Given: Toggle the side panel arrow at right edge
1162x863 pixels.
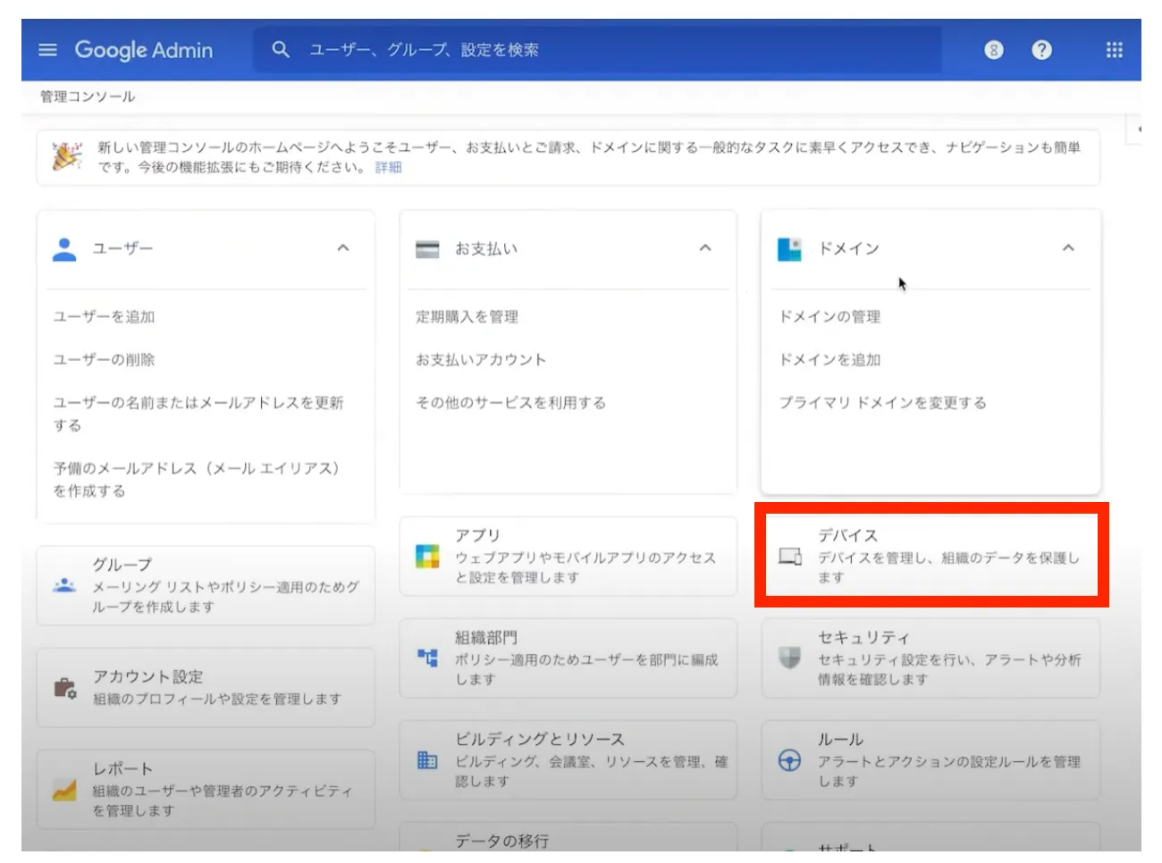Looking at the screenshot, I should point(1137,129).
